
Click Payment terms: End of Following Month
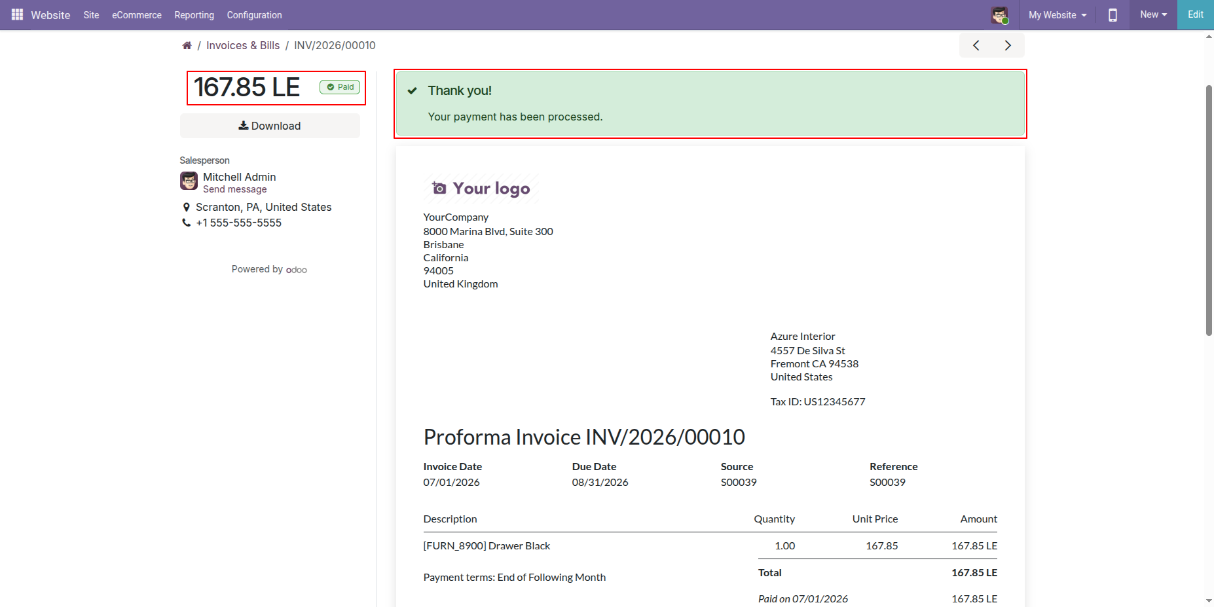515,577
